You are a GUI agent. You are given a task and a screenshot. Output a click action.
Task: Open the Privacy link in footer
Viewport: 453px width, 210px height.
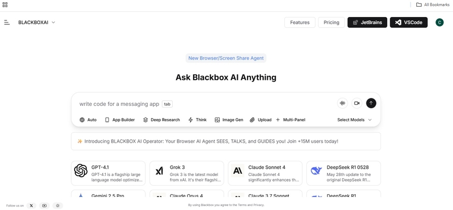(x=259, y=205)
